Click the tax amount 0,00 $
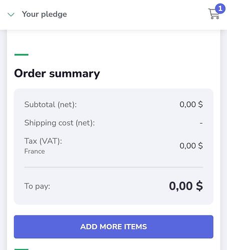This screenshot has height=250, width=227. click(x=191, y=146)
